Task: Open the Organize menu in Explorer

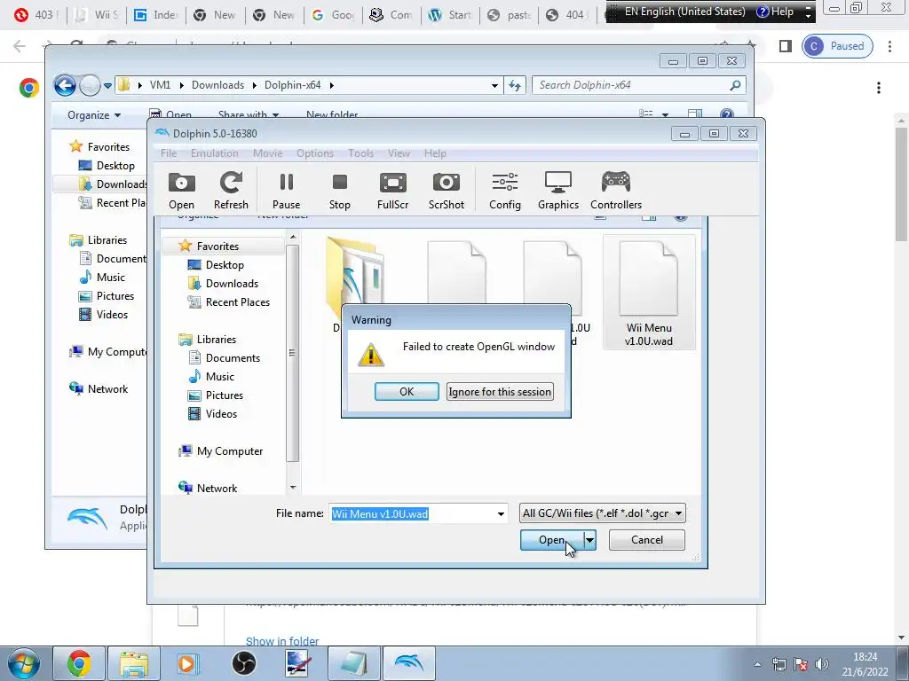Action: coord(94,115)
